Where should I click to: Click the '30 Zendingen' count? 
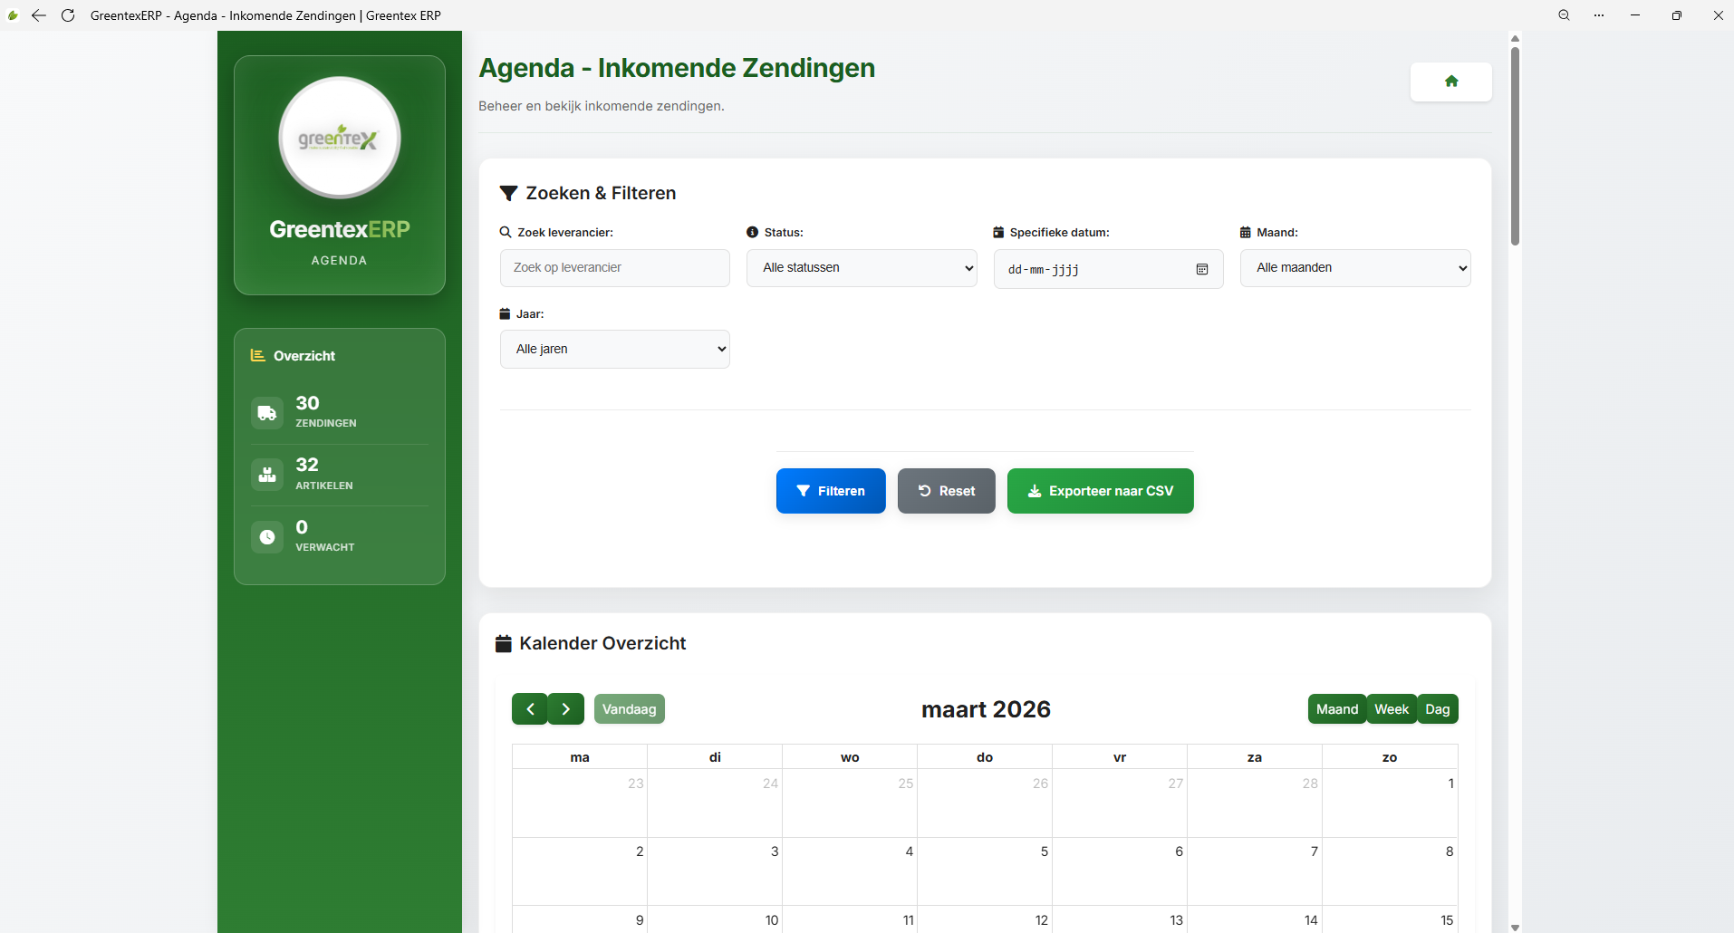(x=326, y=411)
